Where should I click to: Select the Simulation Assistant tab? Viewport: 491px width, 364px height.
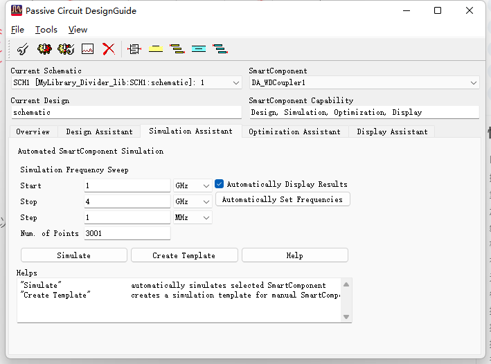pyautogui.click(x=190, y=131)
